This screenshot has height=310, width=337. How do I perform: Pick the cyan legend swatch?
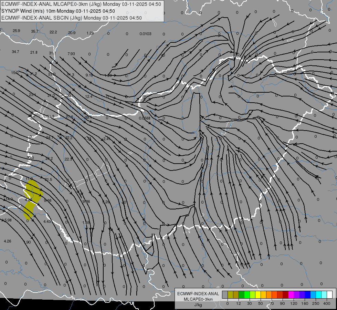coord(319,295)
